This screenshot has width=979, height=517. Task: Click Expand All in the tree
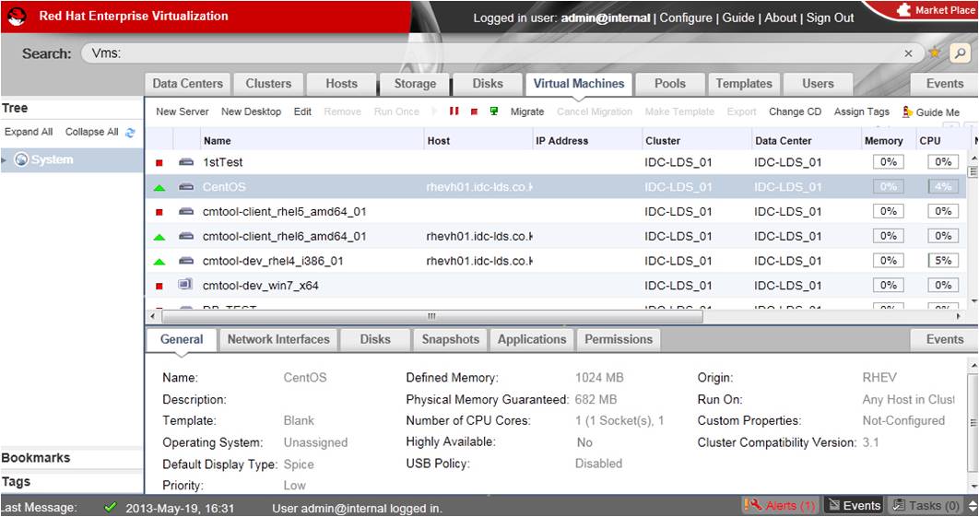(x=29, y=132)
